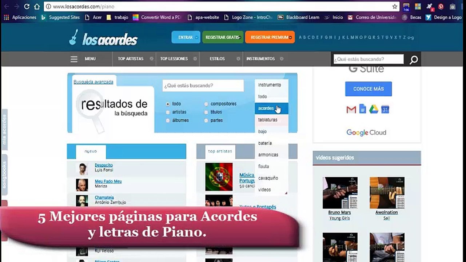Expand the REGISTRAR PREMIUM dropdown

click(x=270, y=37)
